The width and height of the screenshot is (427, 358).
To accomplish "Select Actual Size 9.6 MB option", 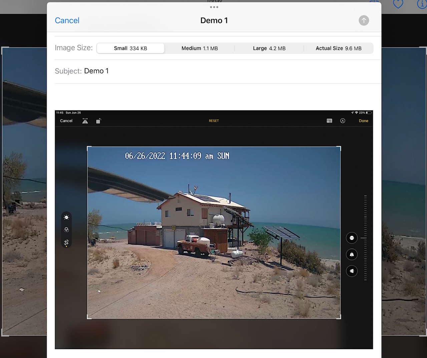I will point(338,48).
